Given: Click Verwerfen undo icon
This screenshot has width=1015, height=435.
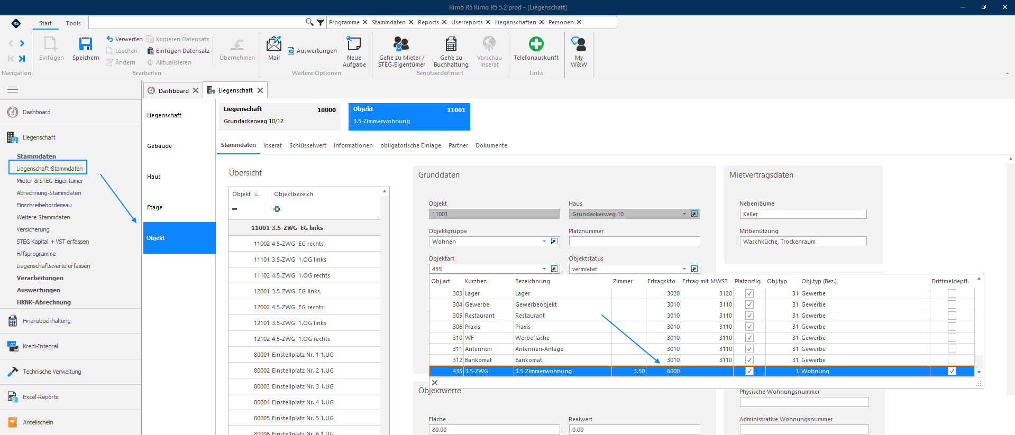Looking at the screenshot, I should 109,39.
